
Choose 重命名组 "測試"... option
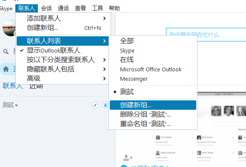(153, 124)
